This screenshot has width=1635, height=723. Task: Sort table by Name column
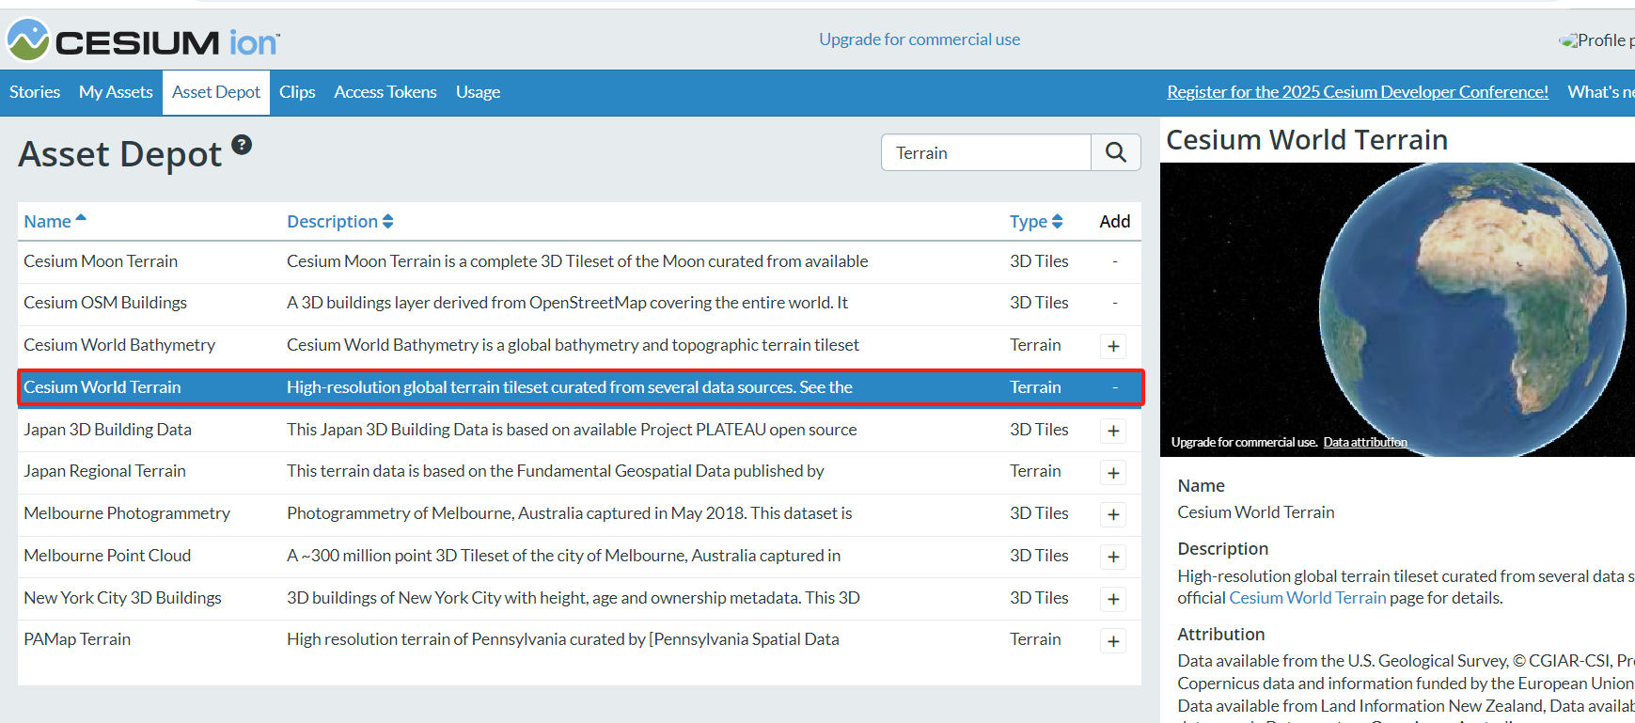pyautogui.click(x=55, y=221)
